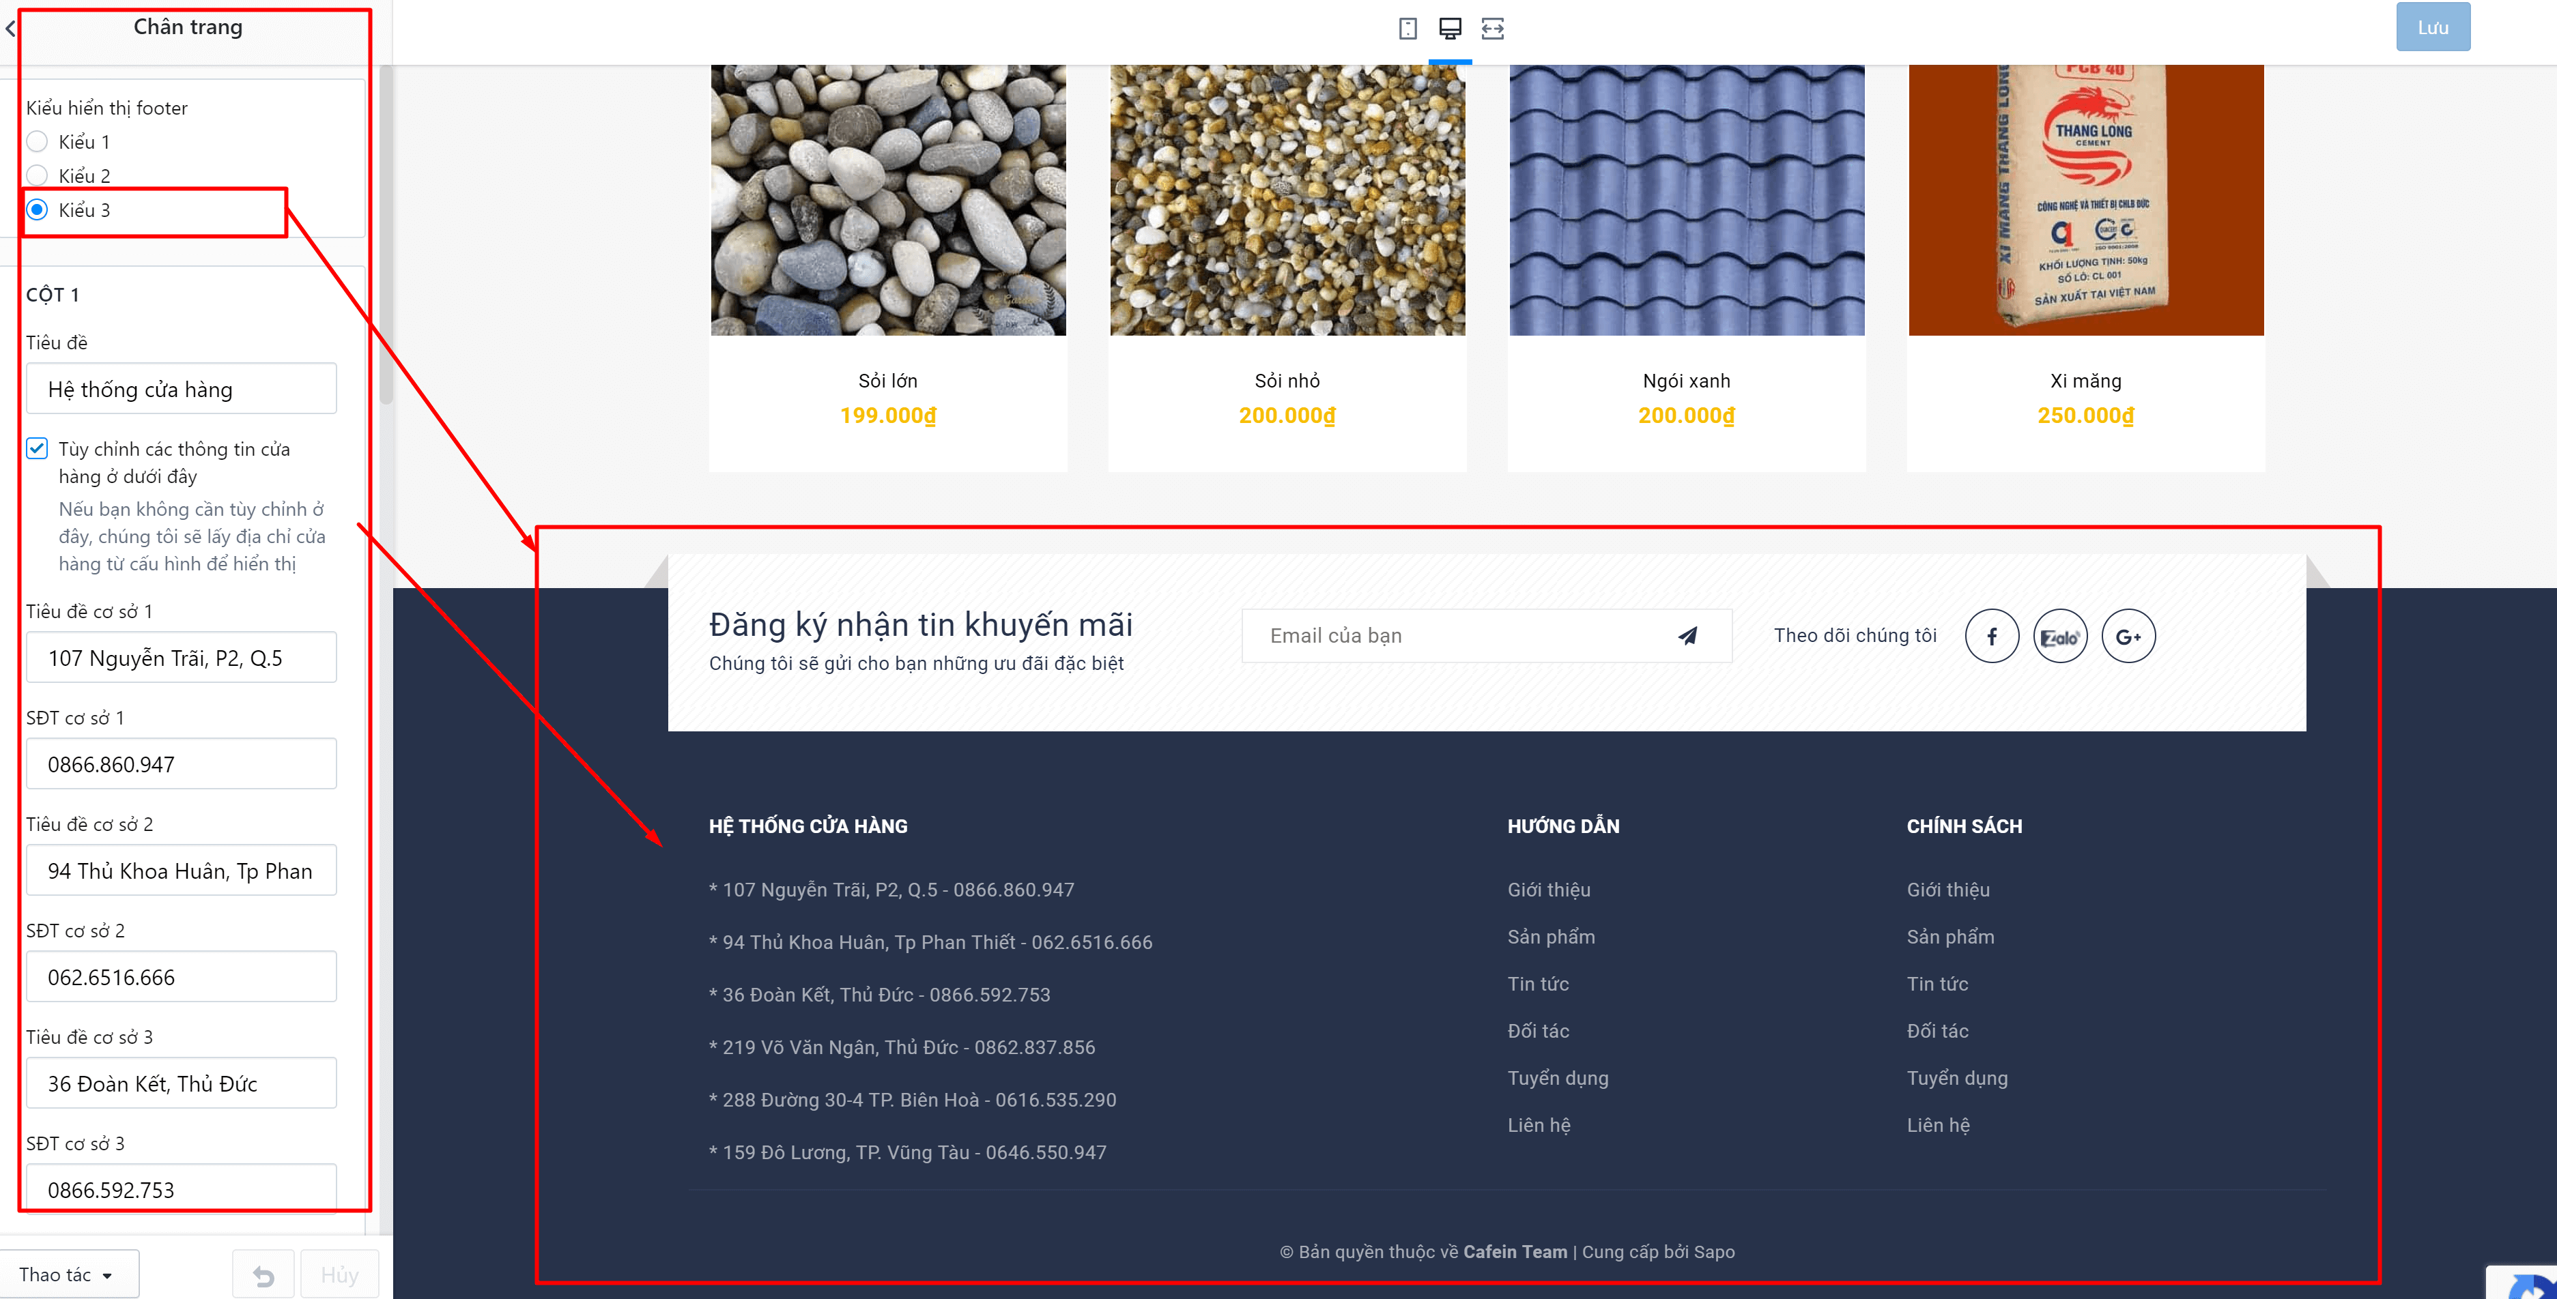Go back using the left chevron arrow
The height and width of the screenshot is (1299, 2557).
[x=10, y=28]
